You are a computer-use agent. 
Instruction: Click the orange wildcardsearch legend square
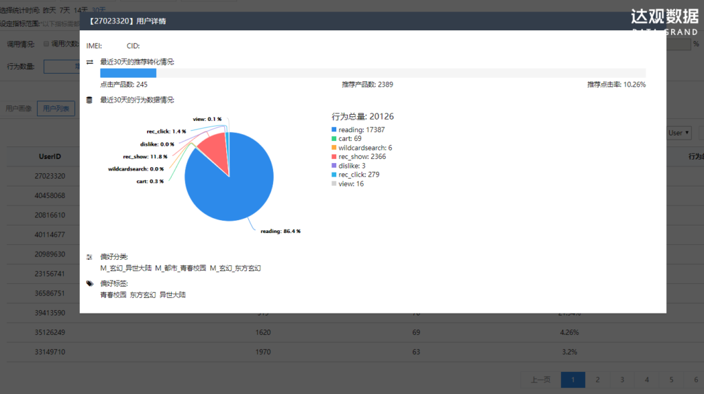(334, 148)
